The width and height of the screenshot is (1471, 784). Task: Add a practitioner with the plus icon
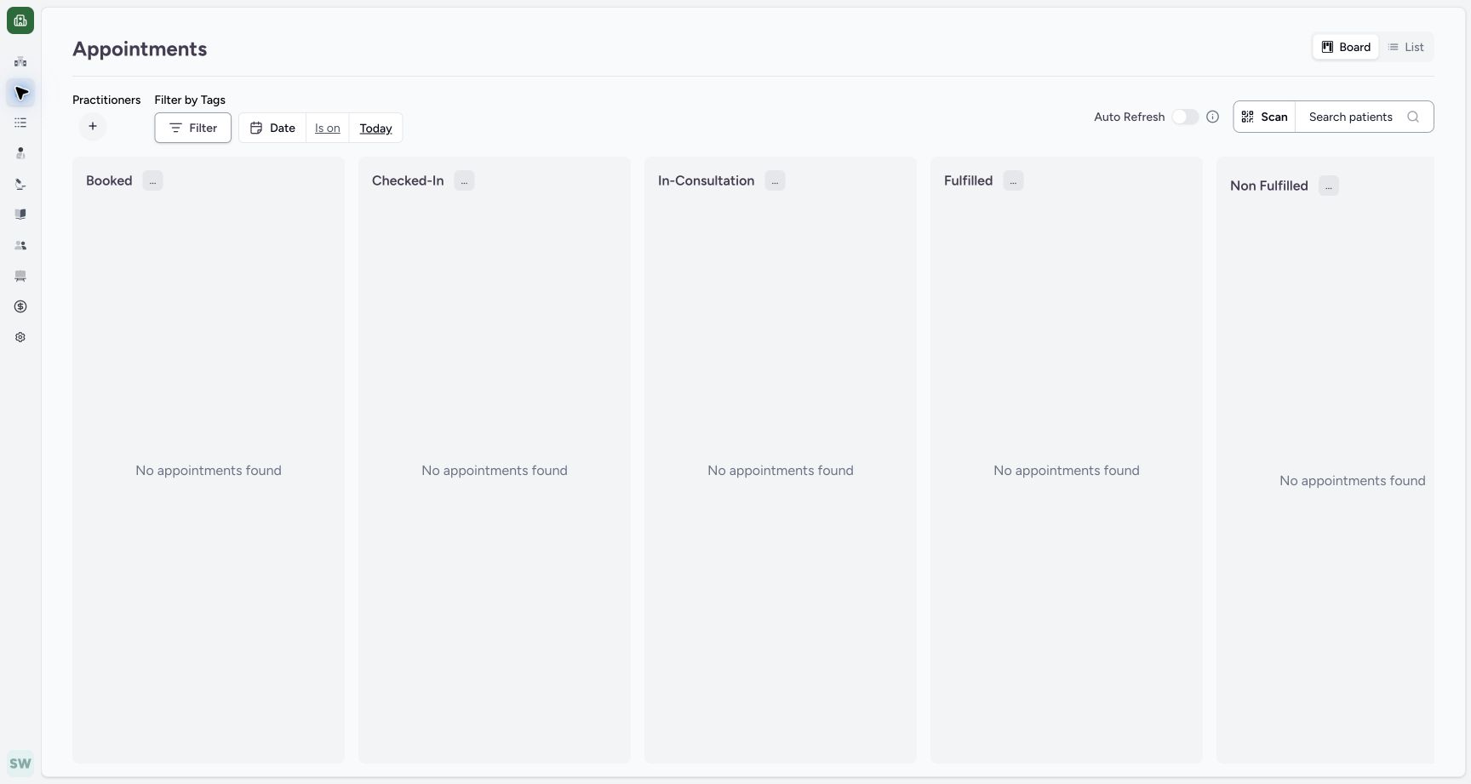tap(93, 126)
